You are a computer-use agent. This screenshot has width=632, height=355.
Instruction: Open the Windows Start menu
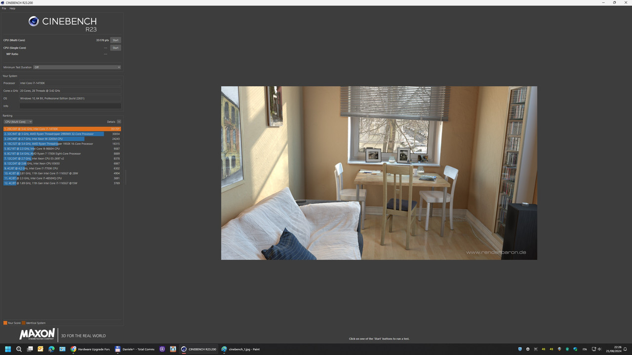click(7, 349)
